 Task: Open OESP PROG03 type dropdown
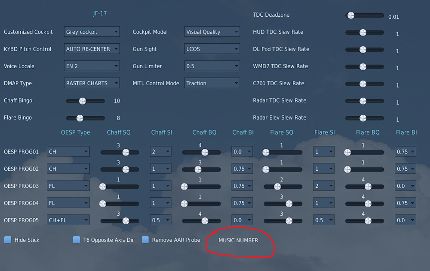68,186
